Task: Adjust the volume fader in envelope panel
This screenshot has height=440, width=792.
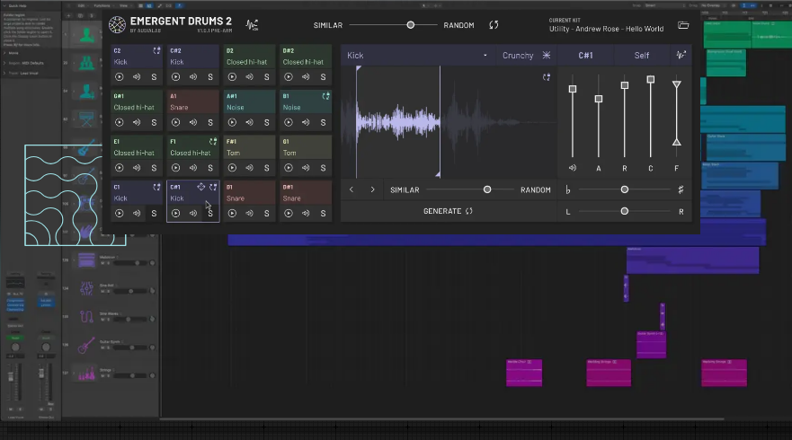Action: coord(573,89)
